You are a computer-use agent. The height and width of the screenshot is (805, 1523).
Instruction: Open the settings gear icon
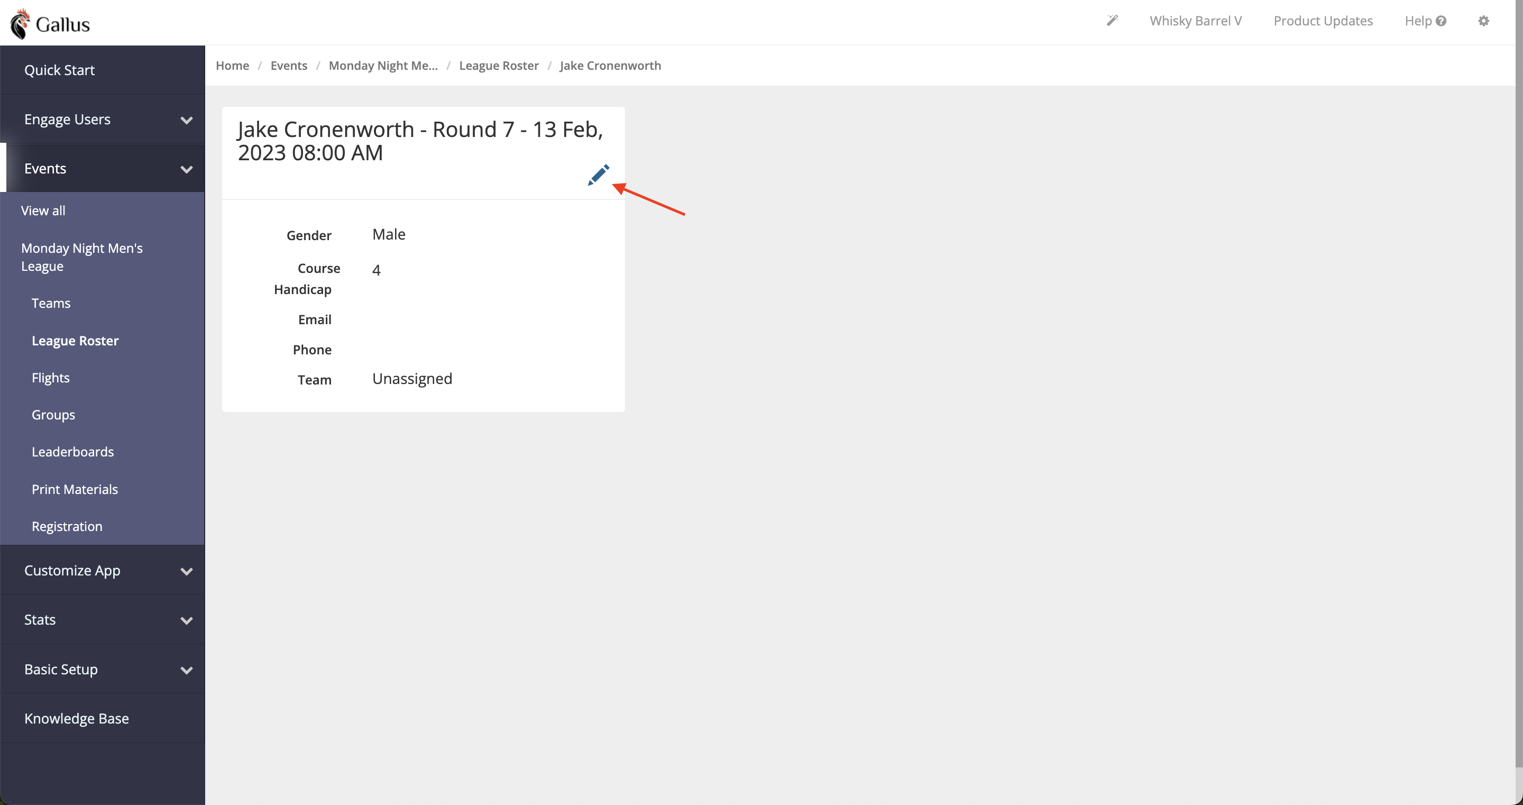1483,21
